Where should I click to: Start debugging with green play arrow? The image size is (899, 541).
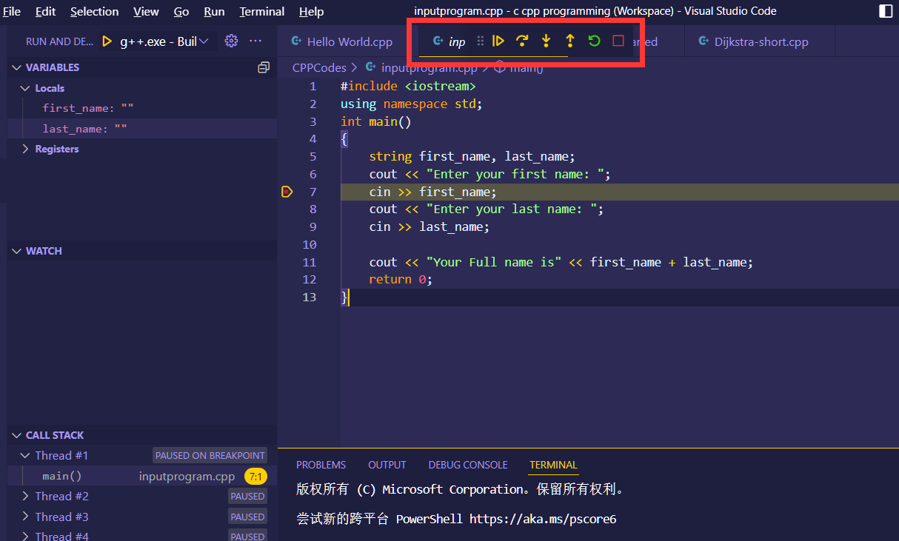click(x=107, y=41)
